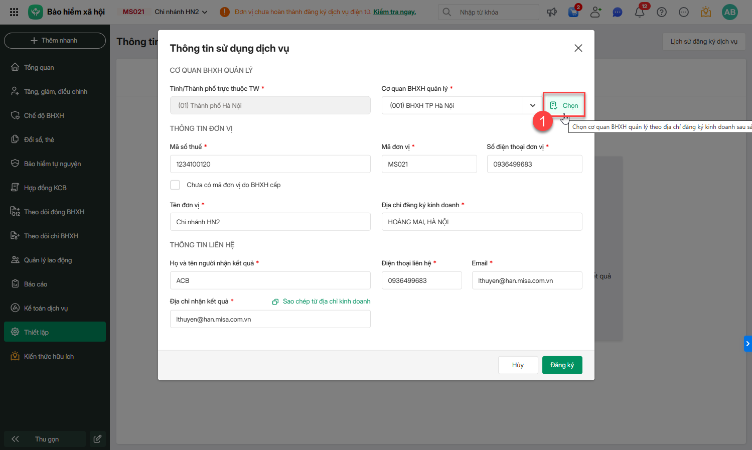Open the shopping cart icon

pyautogui.click(x=573, y=12)
